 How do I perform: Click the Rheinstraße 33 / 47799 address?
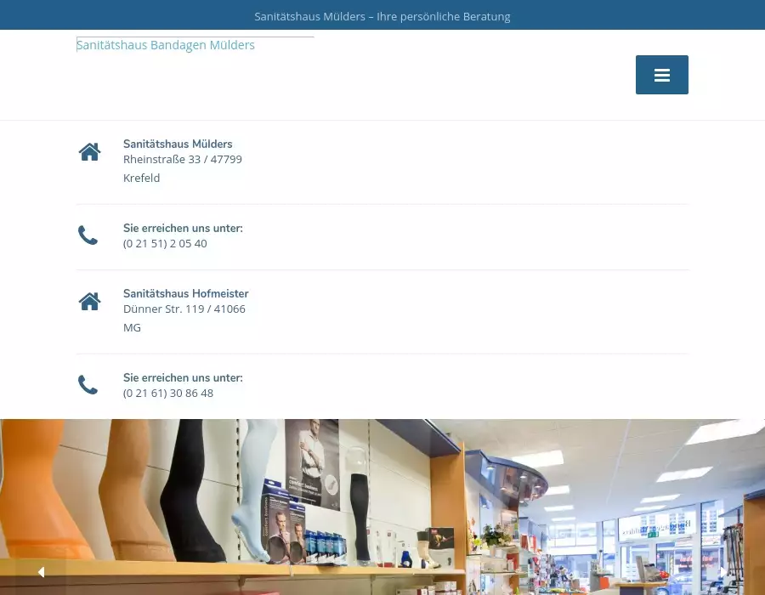coord(183,159)
